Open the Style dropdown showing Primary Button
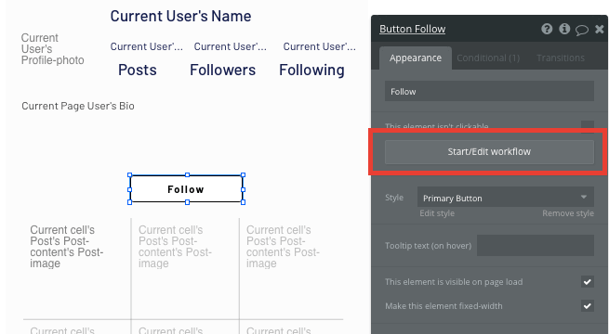 505,198
